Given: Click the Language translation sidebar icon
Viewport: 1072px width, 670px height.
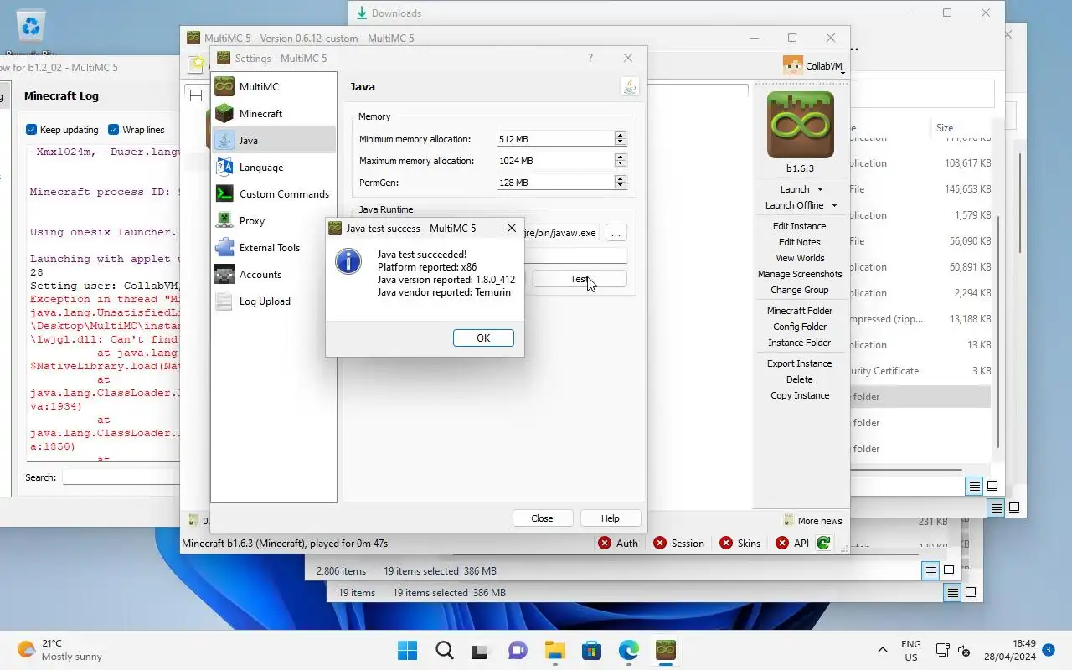Looking at the screenshot, I should pyautogui.click(x=224, y=167).
